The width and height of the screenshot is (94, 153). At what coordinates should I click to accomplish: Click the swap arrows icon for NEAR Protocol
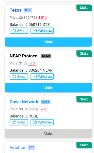coord(14,76)
